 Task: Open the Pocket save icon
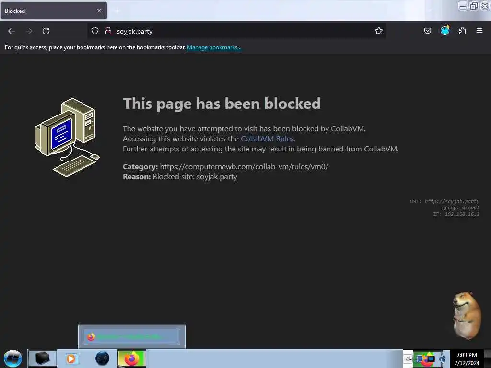coord(427,31)
